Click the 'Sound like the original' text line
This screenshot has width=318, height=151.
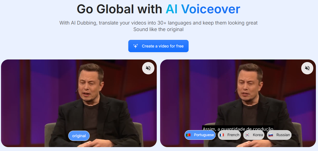(x=158, y=29)
